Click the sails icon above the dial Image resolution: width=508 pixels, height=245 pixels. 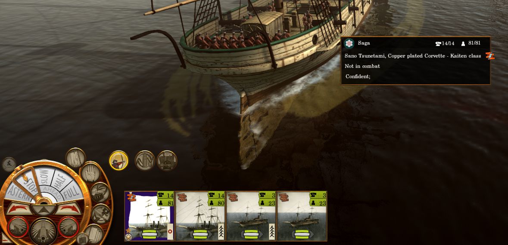[x=75, y=158]
